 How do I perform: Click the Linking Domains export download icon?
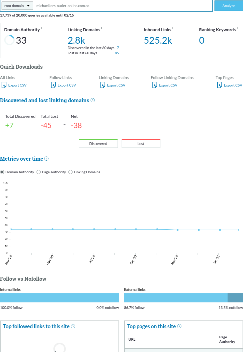(x=103, y=85)
